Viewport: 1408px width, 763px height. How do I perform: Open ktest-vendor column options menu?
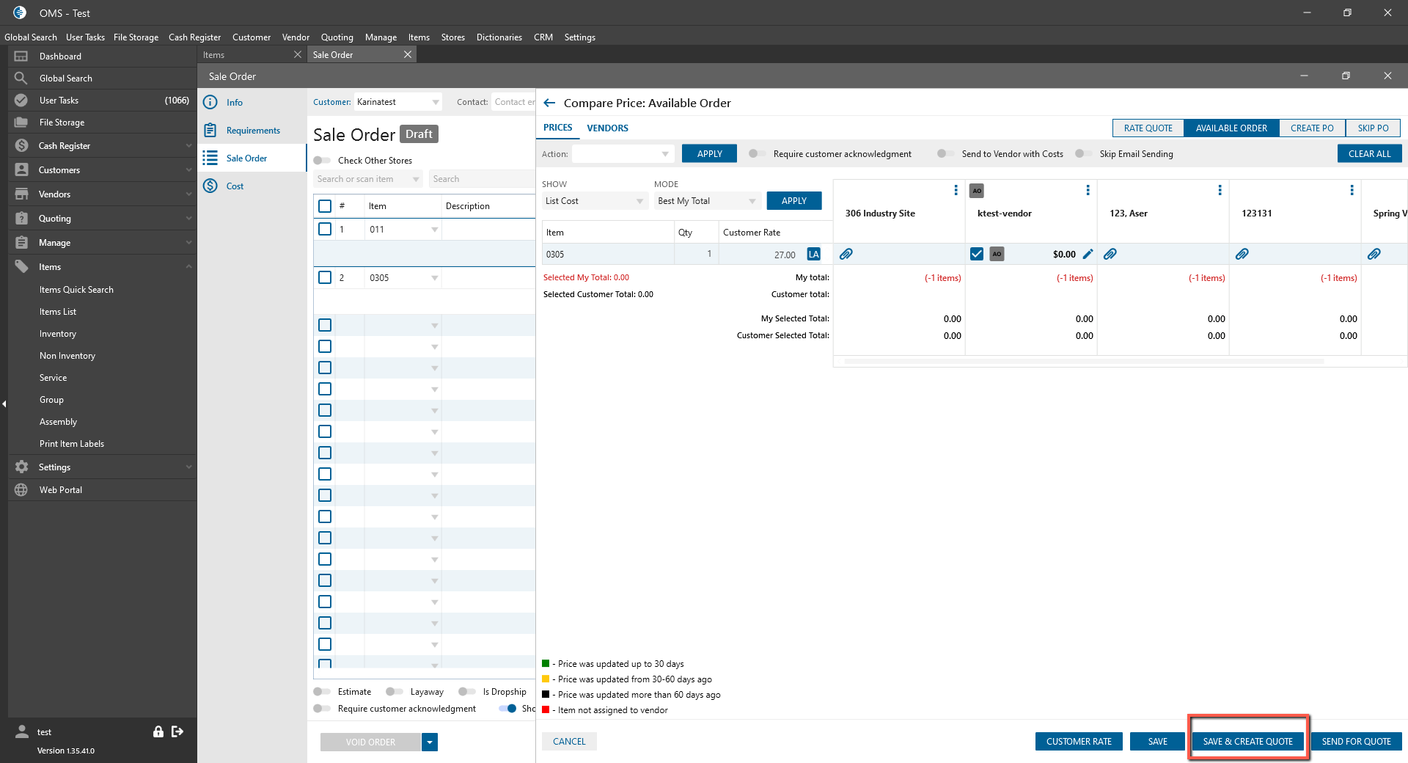(x=1088, y=191)
